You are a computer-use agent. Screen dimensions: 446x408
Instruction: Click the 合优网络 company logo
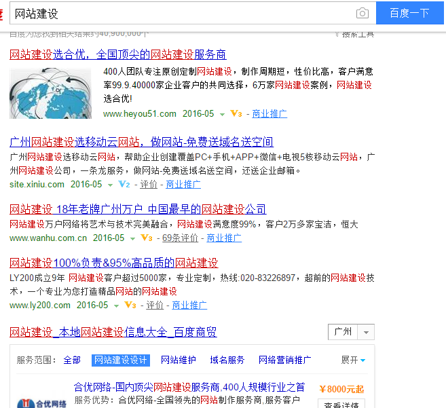pos(42,403)
